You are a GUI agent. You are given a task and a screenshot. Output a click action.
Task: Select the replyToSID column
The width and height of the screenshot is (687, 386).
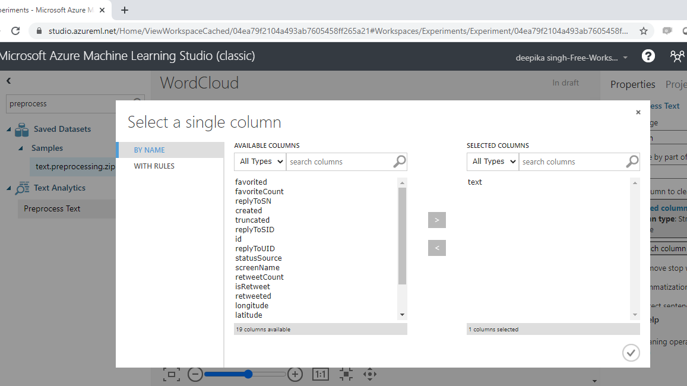[x=255, y=230]
